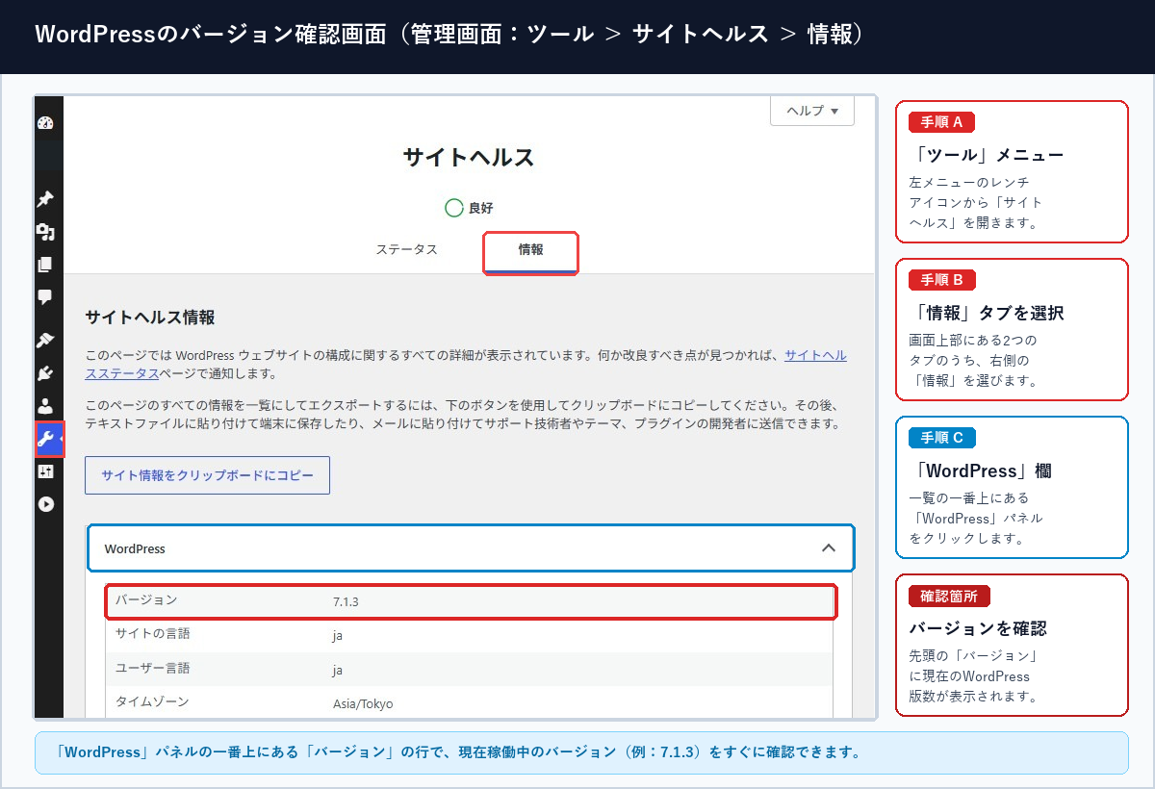Open Pages icon in the admin sidebar
The width and height of the screenshot is (1155, 789).
pyautogui.click(x=45, y=265)
